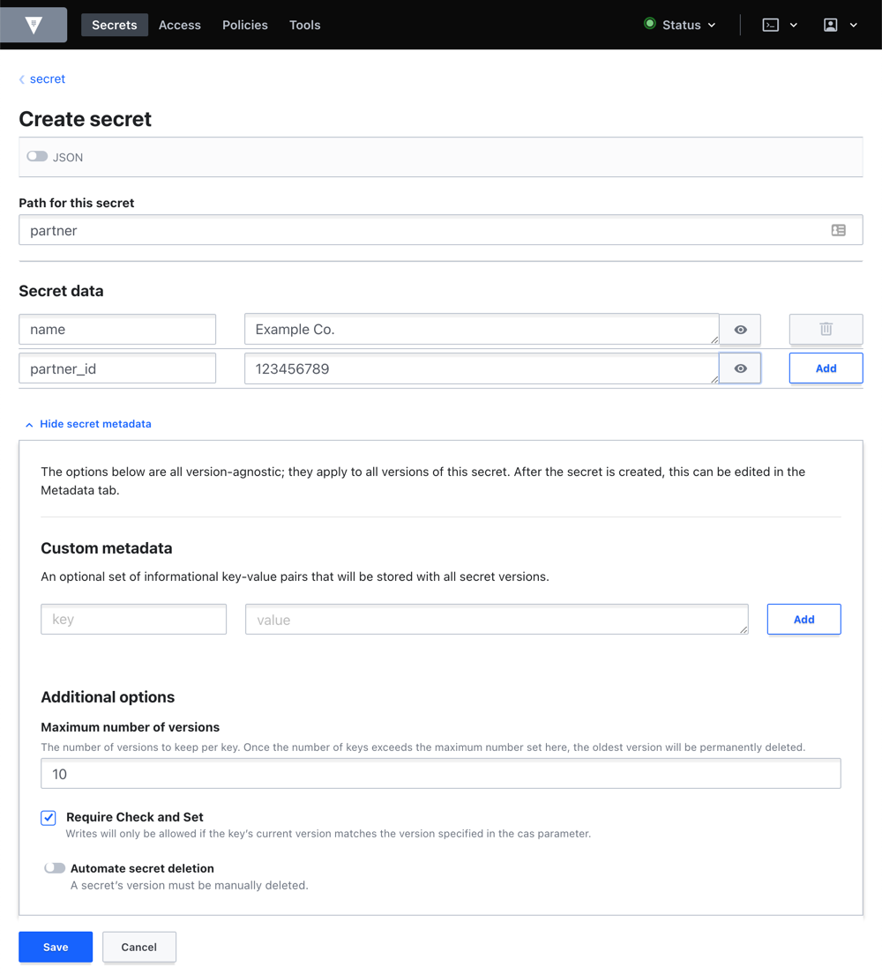The image size is (882, 974).
Task: Enable Automate secret deletion
Action: point(54,867)
